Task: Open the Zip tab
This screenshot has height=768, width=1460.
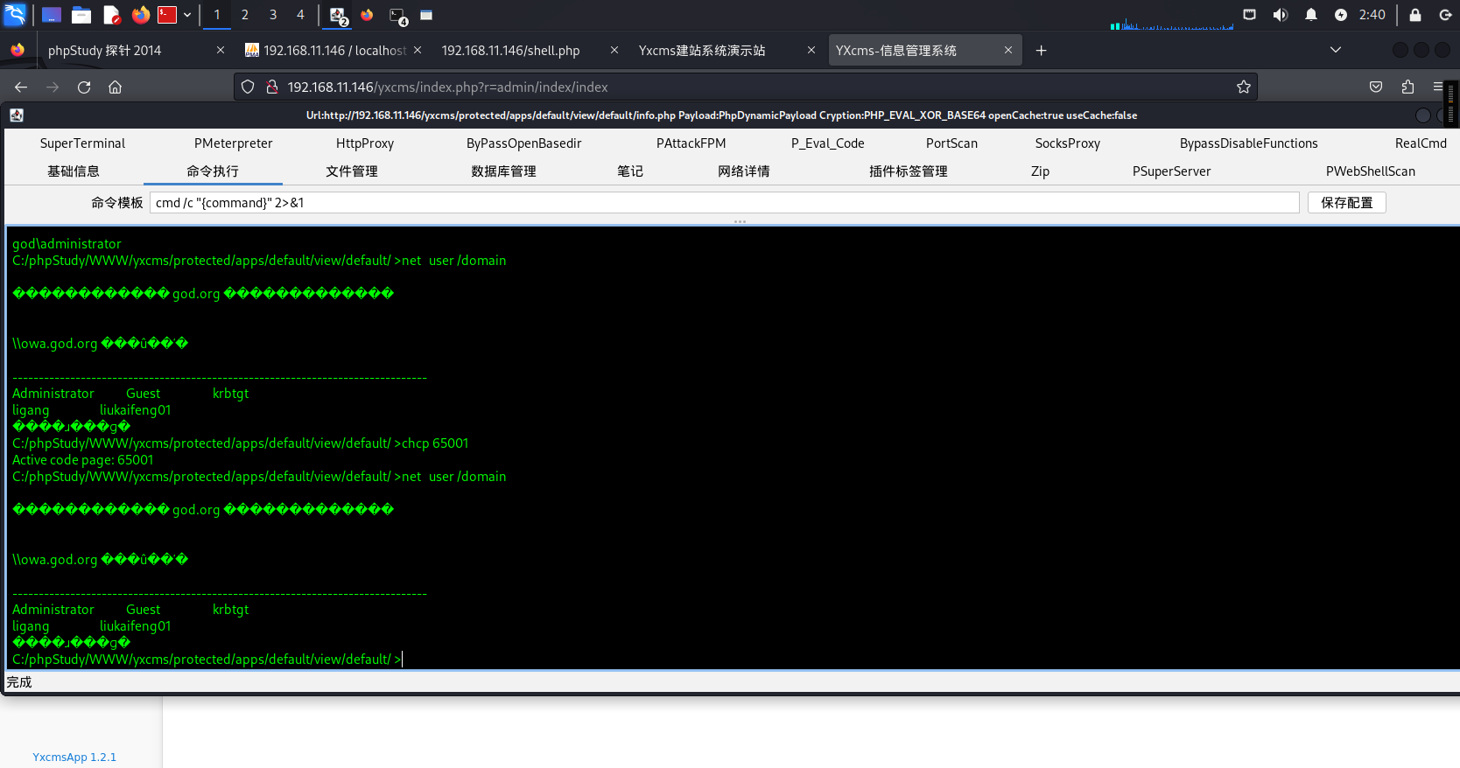Action: pyautogui.click(x=1040, y=171)
